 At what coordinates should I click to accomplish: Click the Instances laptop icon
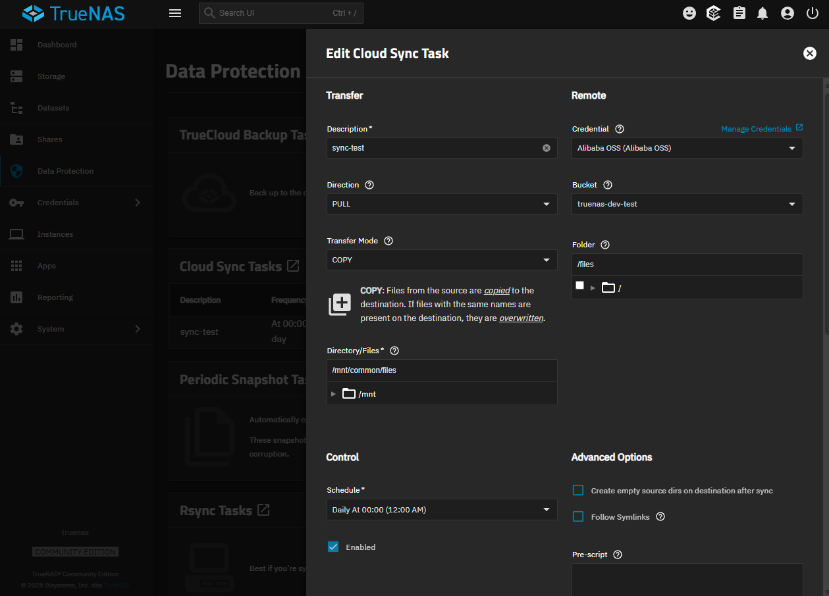(16, 234)
